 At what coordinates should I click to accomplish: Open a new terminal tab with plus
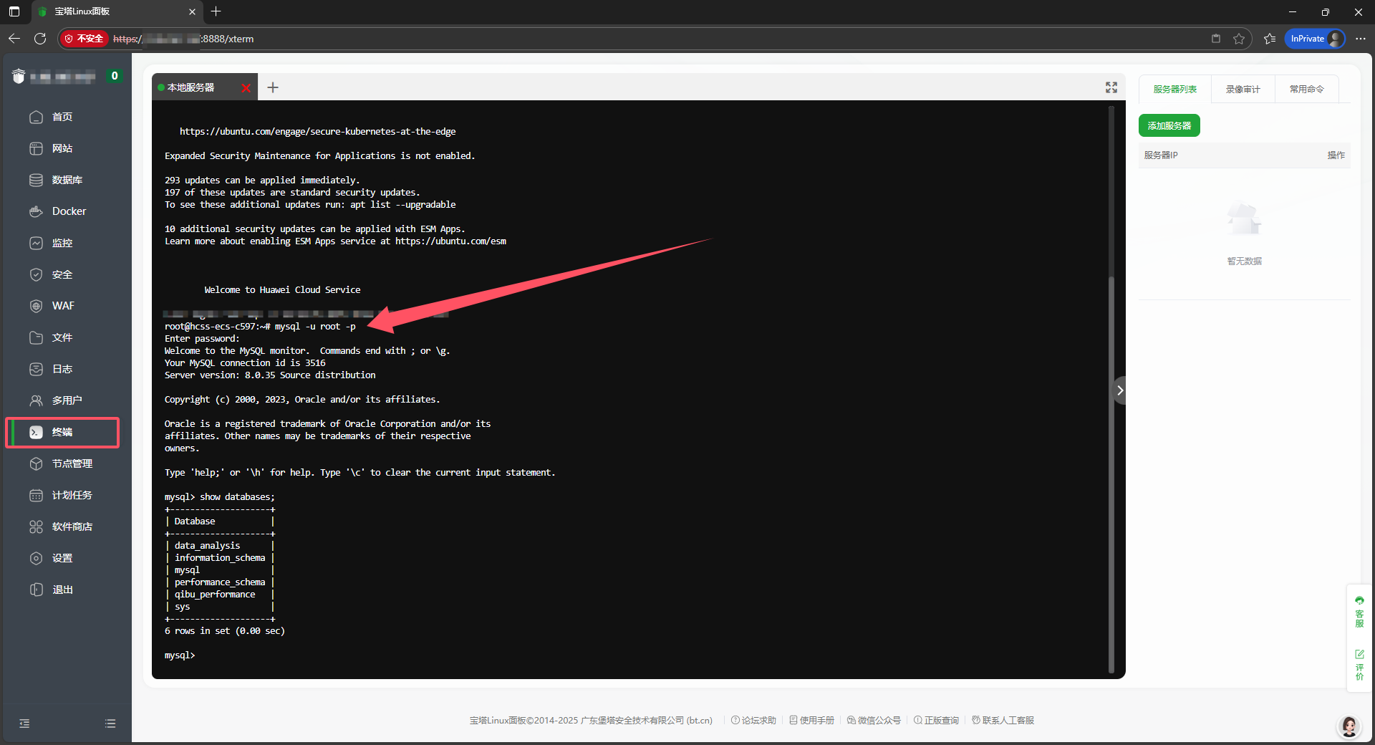click(273, 87)
